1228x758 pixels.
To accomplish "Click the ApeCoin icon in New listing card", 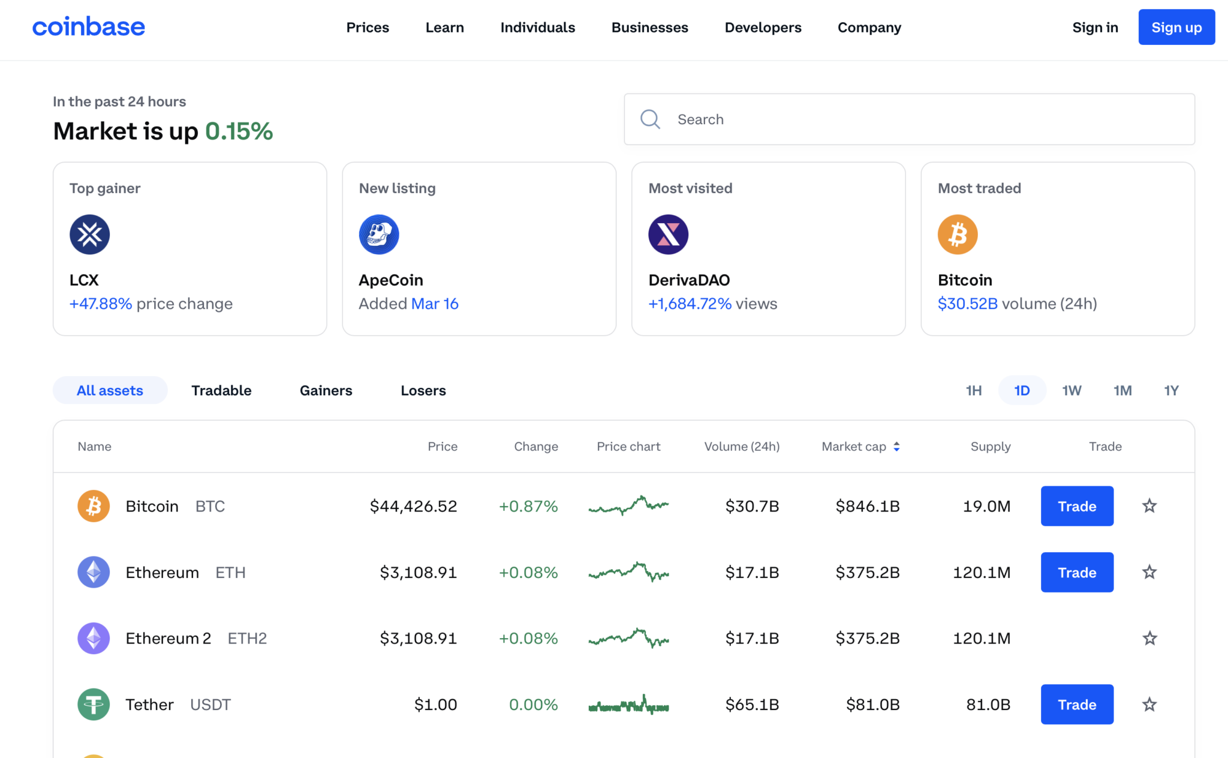I will click(x=378, y=234).
